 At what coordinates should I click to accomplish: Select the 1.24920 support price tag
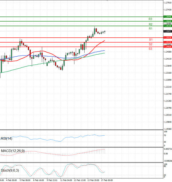tap(168, 47)
